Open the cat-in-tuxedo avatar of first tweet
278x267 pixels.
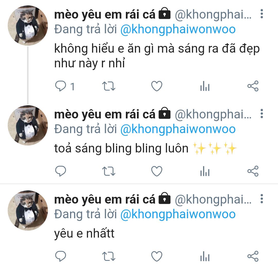coord(28,26)
